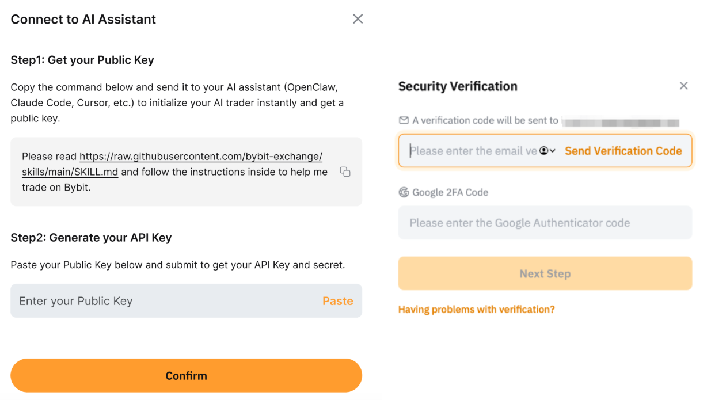Screen dimensions: 711x400
Task: Open the autofill account dropdown in email field
Action: point(547,151)
